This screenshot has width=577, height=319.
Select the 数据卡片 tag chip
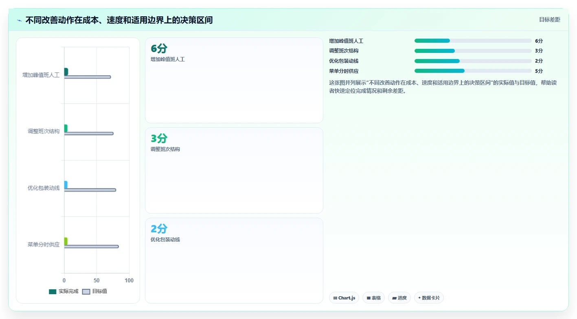coord(429,298)
